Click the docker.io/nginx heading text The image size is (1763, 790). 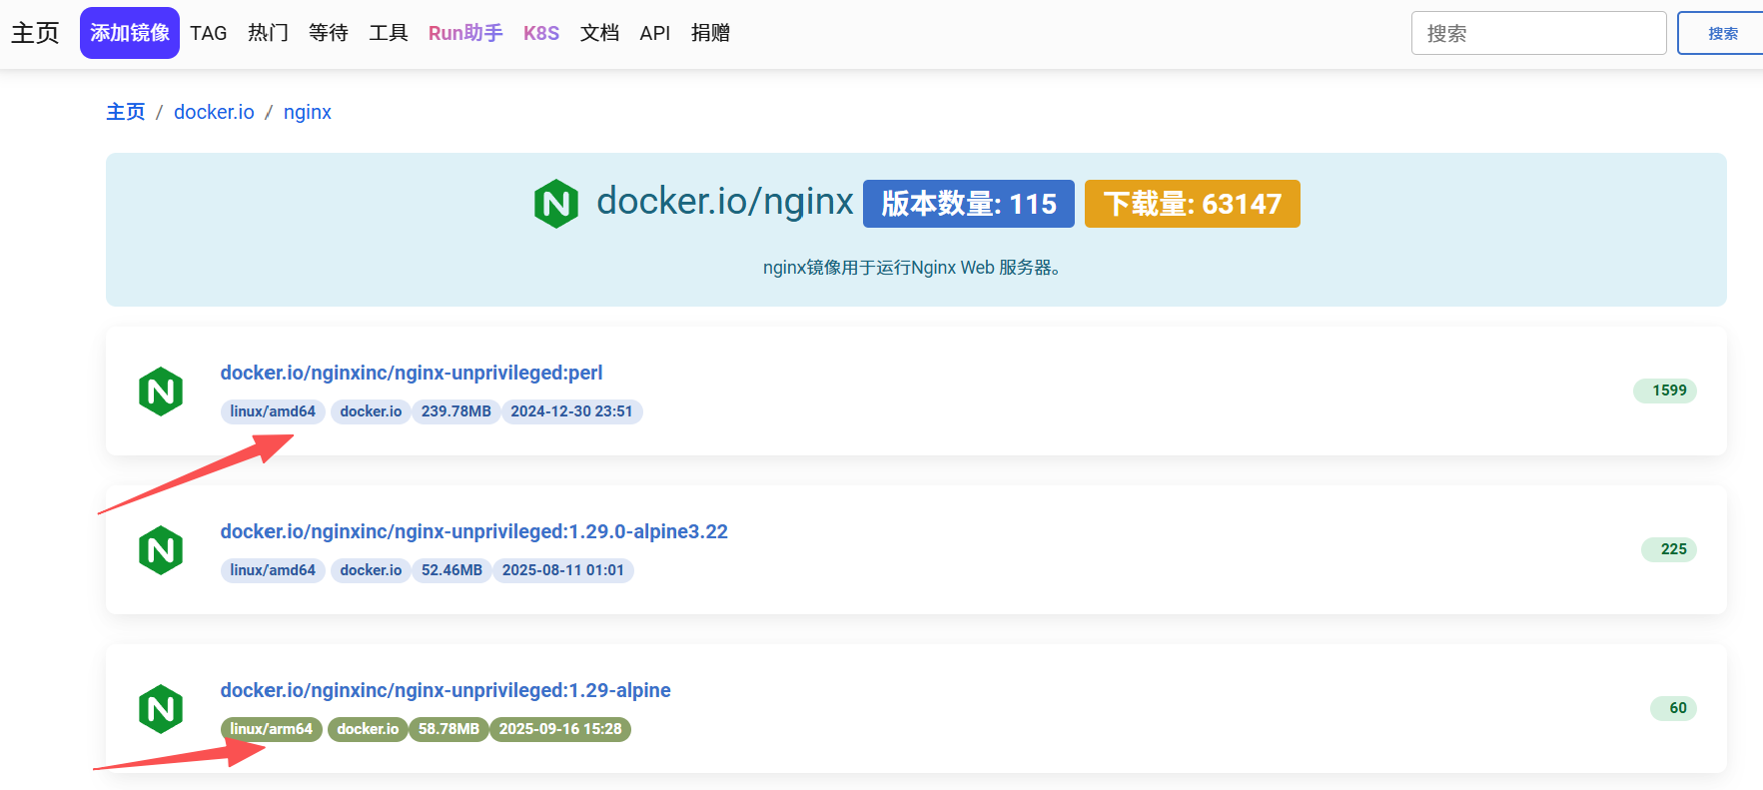725,202
